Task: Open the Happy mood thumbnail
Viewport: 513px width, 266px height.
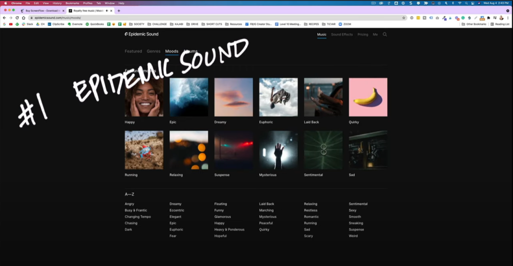Action: 144,97
